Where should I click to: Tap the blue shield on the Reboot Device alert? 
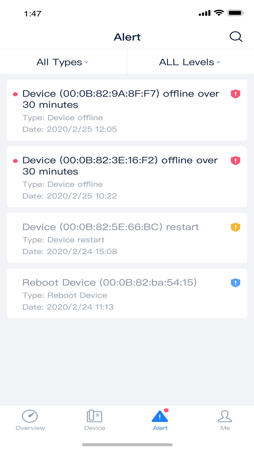pyautogui.click(x=235, y=283)
